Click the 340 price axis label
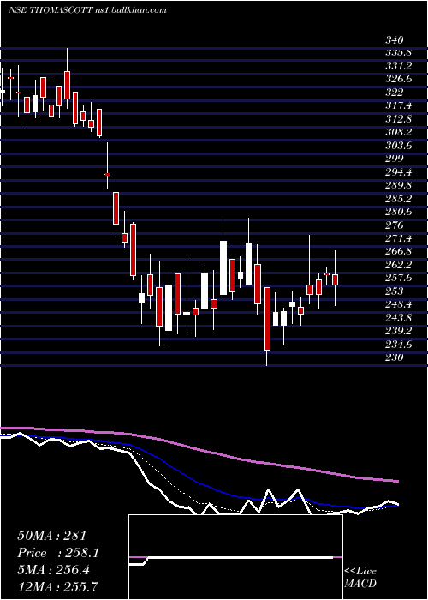Viewport: 428px width, 600px height. pyautogui.click(x=395, y=39)
